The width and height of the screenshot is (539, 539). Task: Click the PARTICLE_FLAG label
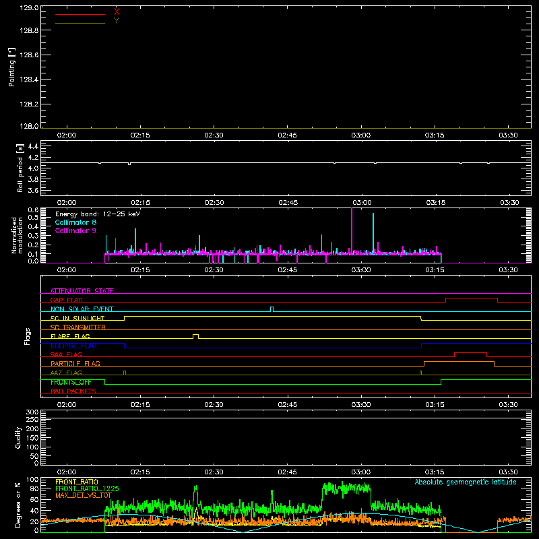[75, 363]
